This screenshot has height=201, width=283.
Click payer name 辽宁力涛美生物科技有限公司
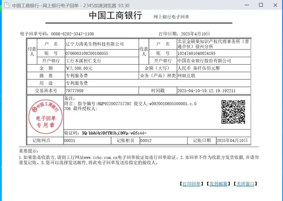tap(95, 44)
